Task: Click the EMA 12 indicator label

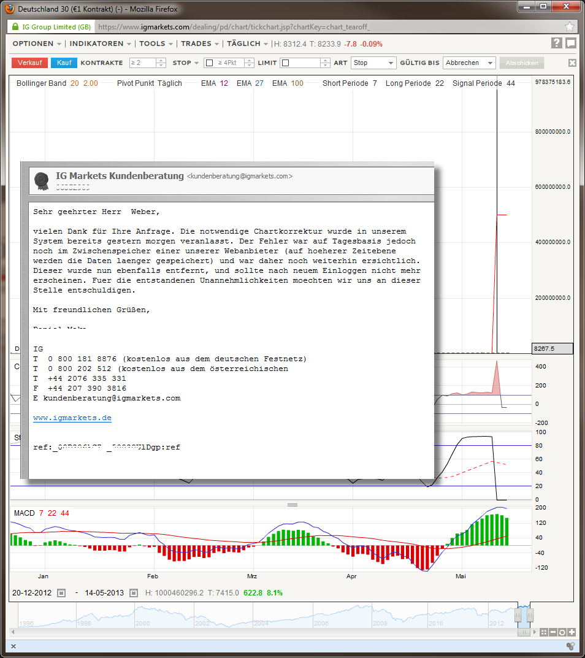Action: (x=215, y=83)
